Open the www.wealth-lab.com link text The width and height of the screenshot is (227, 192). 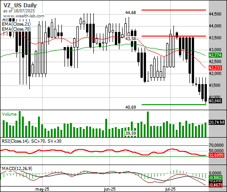tap(24, 16)
